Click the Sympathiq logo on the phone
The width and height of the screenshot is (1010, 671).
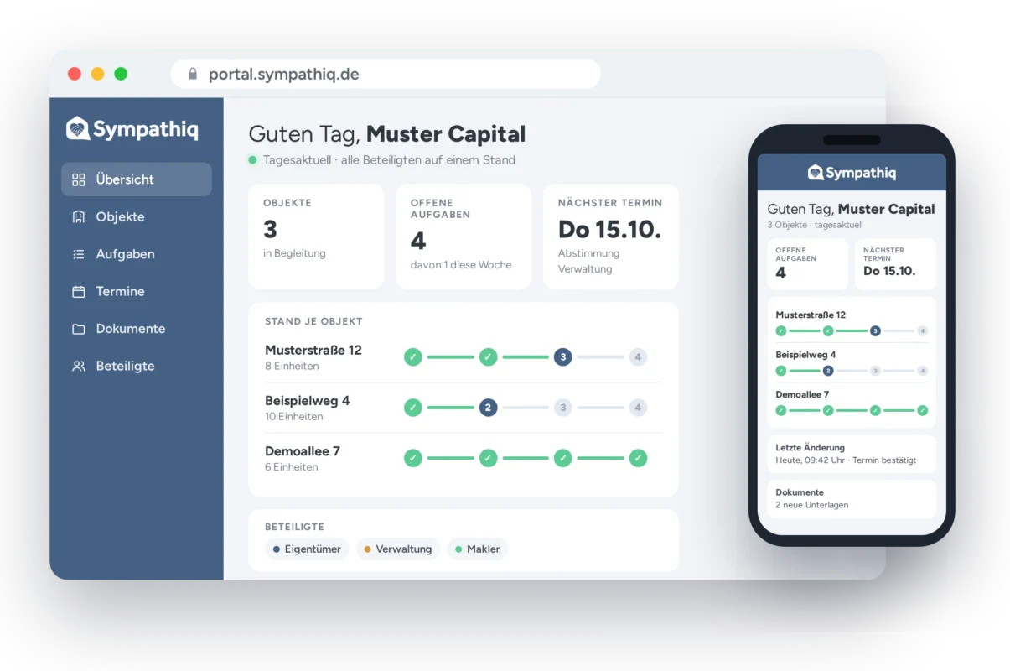852,173
